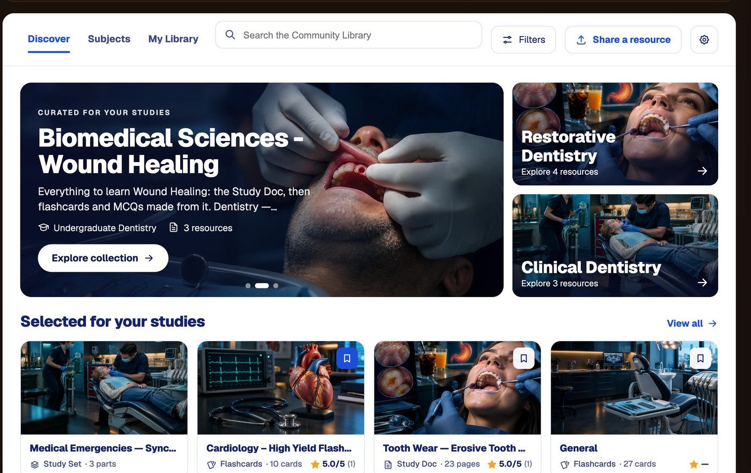Bookmark the Tooth Wear study doc

(x=524, y=358)
